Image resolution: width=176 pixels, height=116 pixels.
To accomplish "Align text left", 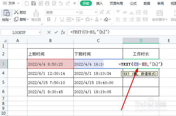I will point(118,19).
